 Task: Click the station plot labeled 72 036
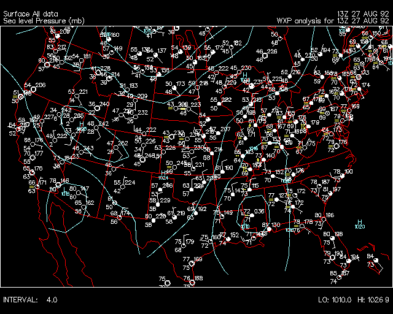[x=252, y=212]
